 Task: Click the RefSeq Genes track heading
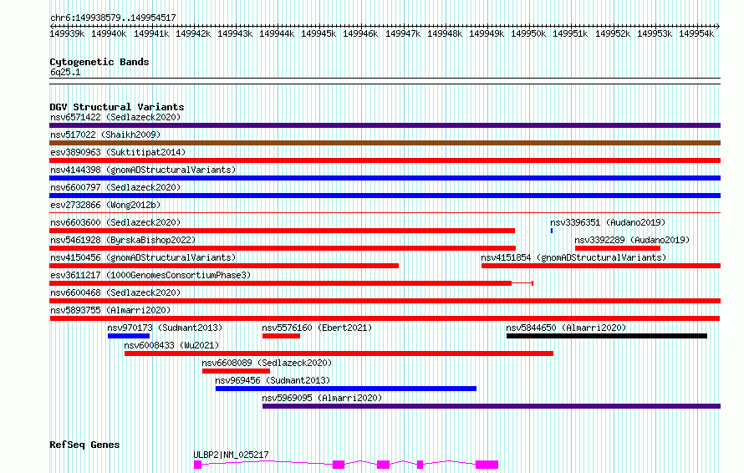tap(84, 445)
